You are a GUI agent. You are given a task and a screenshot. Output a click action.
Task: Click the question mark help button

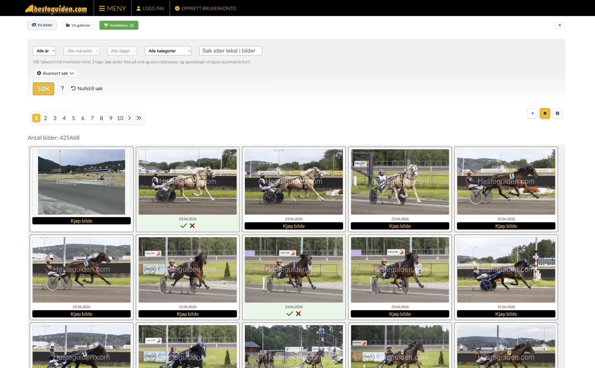(62, 88)
